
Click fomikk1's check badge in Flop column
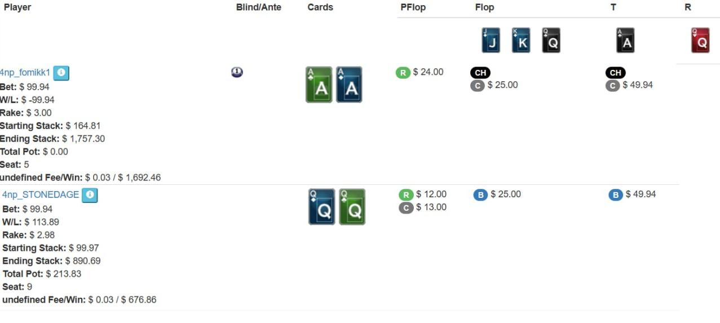(480, 73)
